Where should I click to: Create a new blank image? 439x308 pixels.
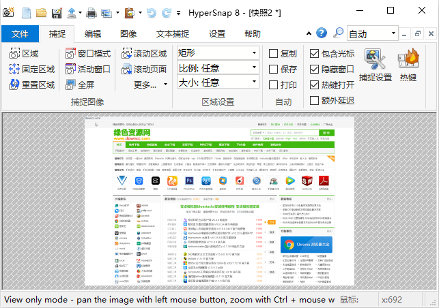27,13
